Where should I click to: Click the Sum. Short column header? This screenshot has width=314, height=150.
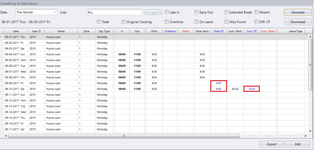[x=268, y=31]
